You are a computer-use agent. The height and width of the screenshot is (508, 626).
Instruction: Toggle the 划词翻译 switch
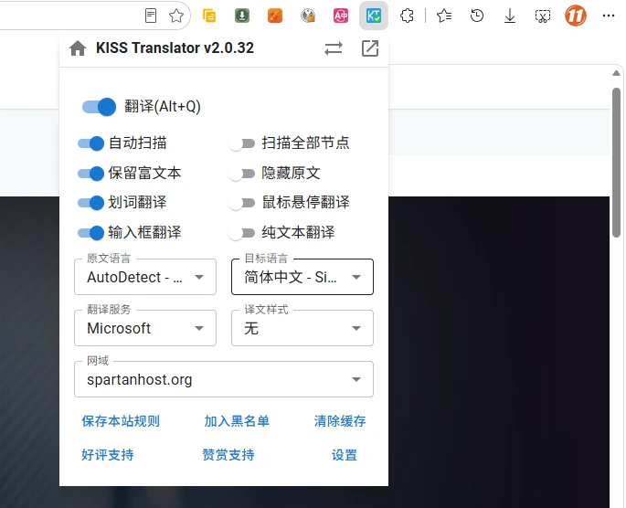pyautogui.click(x=91, y=203)
